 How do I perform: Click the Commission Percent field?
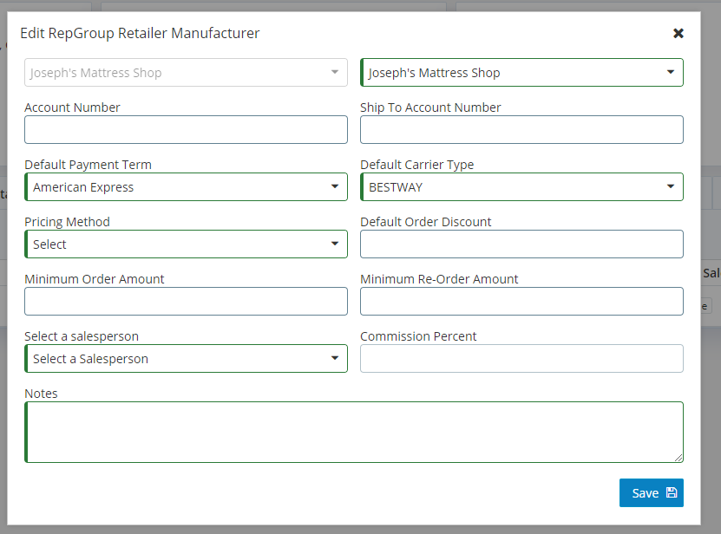[522, 358]
